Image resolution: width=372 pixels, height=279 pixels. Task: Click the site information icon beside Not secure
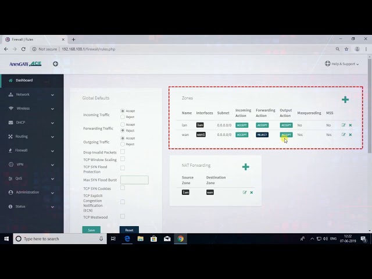pyautogui.click(x=34, y=49)
